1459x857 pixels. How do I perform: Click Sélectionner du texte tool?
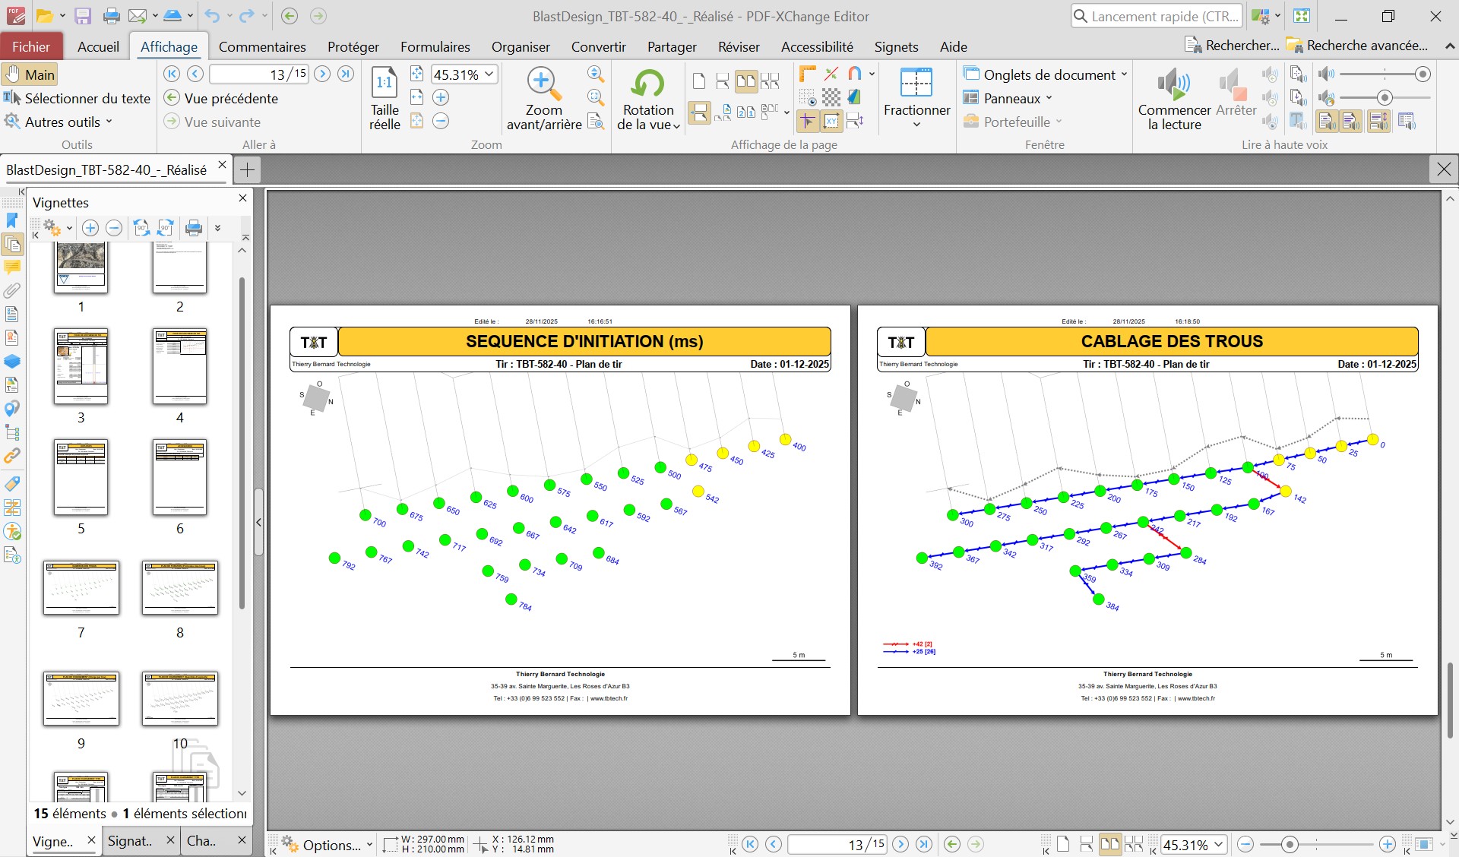click(78, 98)
